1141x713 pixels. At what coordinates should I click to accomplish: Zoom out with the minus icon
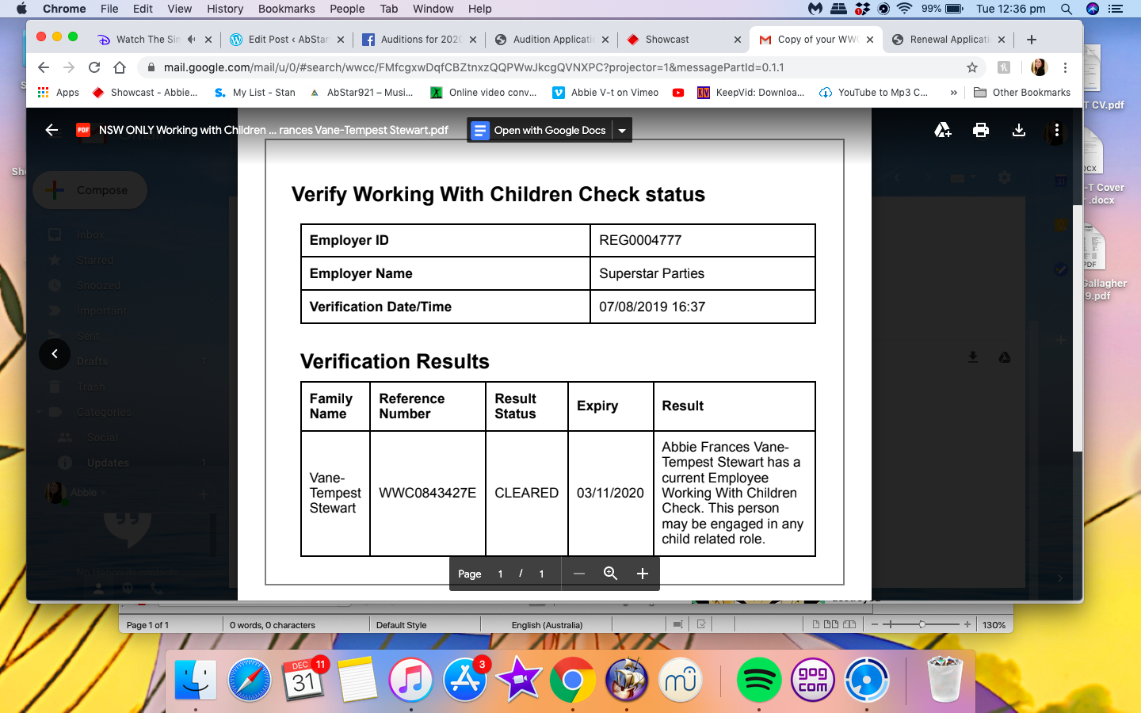579,574
